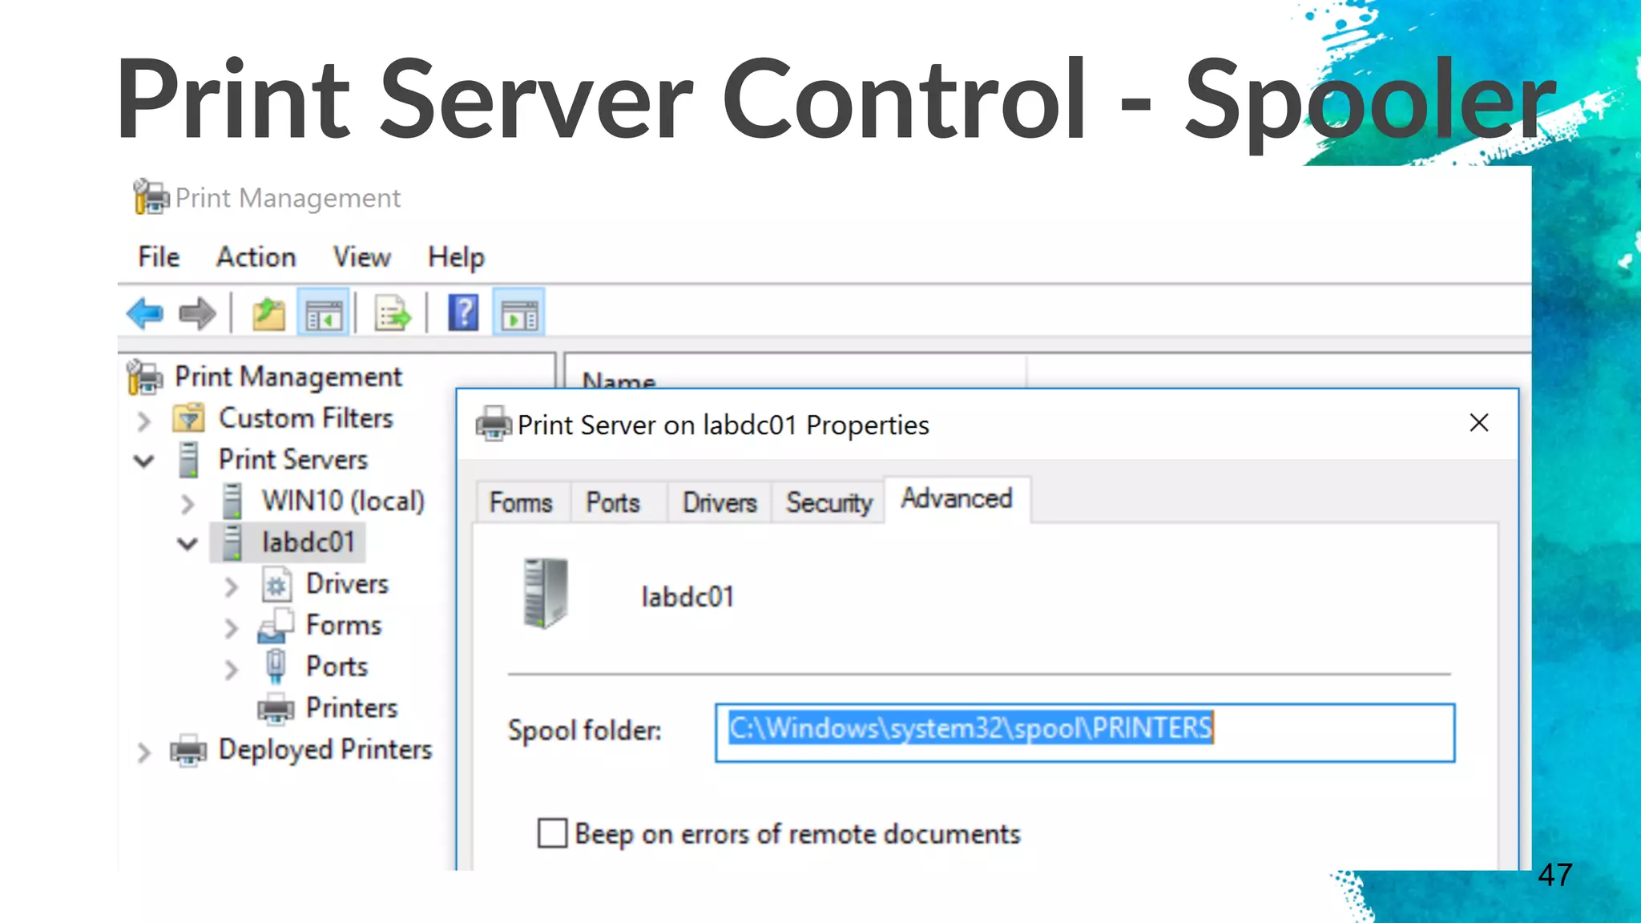Image resolution: width=1641 pixels, height=923 pixels.
Task: Select Custom Filters text in tree
Action: [306, 418]
